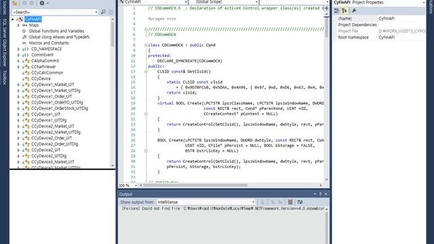This screenshot has height=244, width=434.
Task: Click the editor horizontal scrollbar
Action: point(231,185)
